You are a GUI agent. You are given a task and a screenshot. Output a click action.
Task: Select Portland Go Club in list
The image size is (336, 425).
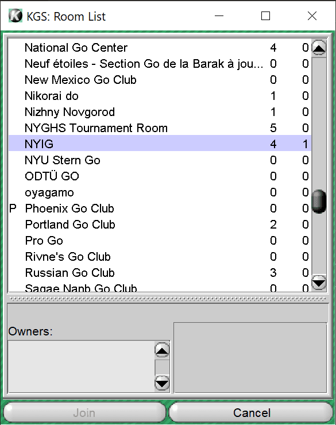pos(160,225)
